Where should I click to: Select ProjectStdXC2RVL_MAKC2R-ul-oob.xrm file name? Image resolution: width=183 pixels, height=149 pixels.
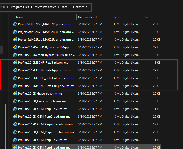(46, 32)
